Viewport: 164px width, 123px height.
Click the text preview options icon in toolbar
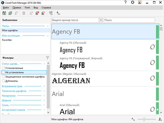coord(58,13)
